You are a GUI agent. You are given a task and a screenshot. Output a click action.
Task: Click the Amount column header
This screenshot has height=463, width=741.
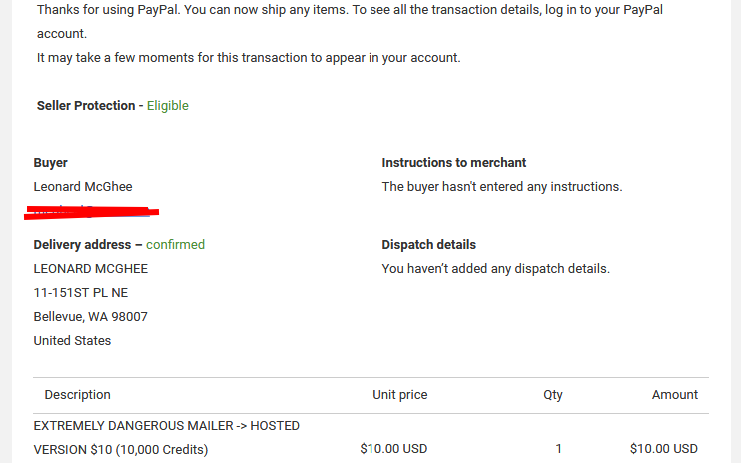point(675,394)
